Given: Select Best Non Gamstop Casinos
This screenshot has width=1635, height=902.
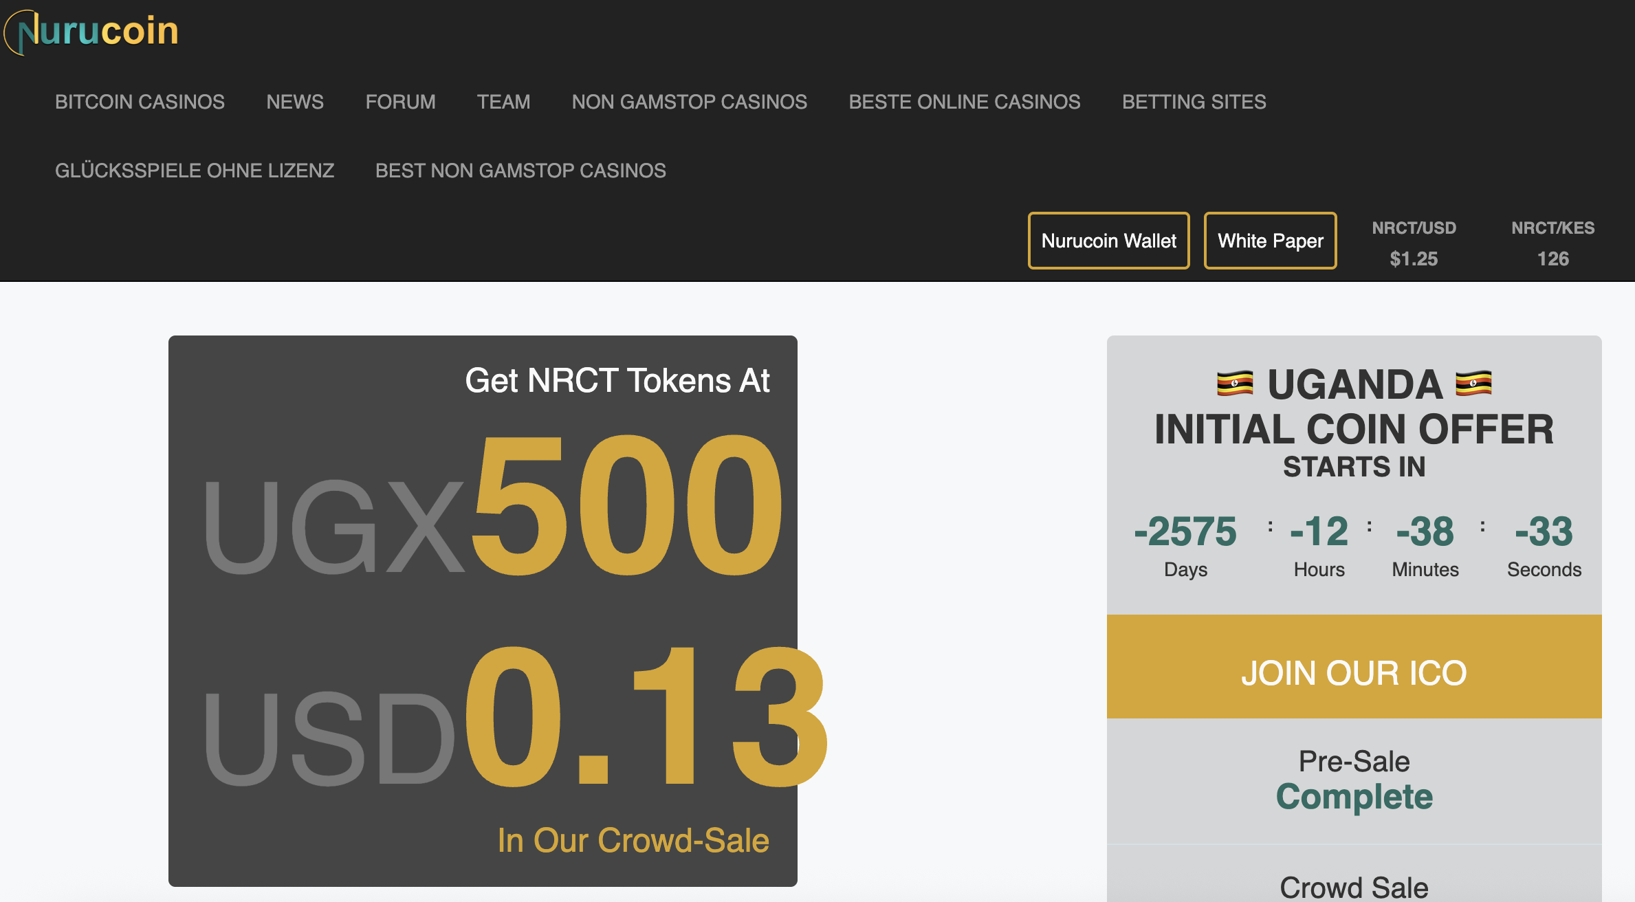Looking at the screenshot, I should 520,170.
